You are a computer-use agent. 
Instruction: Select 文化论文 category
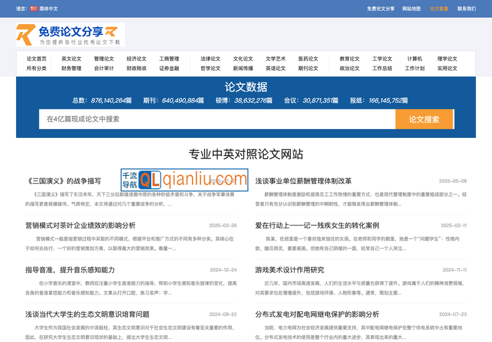pos(243,58)
